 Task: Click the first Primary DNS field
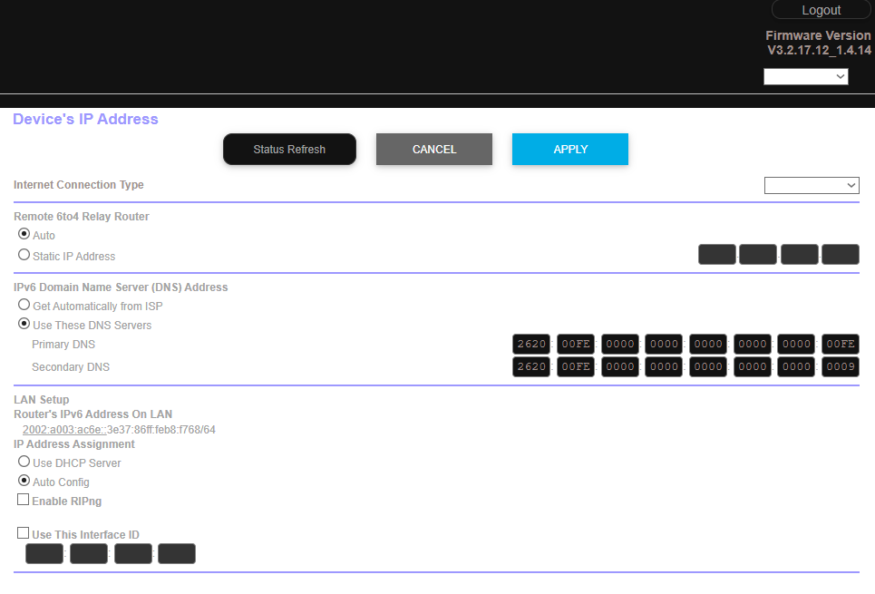click(x=531, y=345)
